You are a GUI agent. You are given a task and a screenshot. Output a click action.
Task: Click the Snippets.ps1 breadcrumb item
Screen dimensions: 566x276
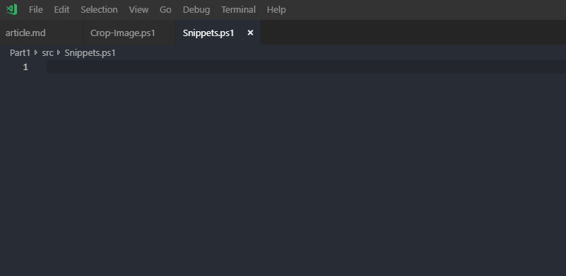[x=90, y=53]
